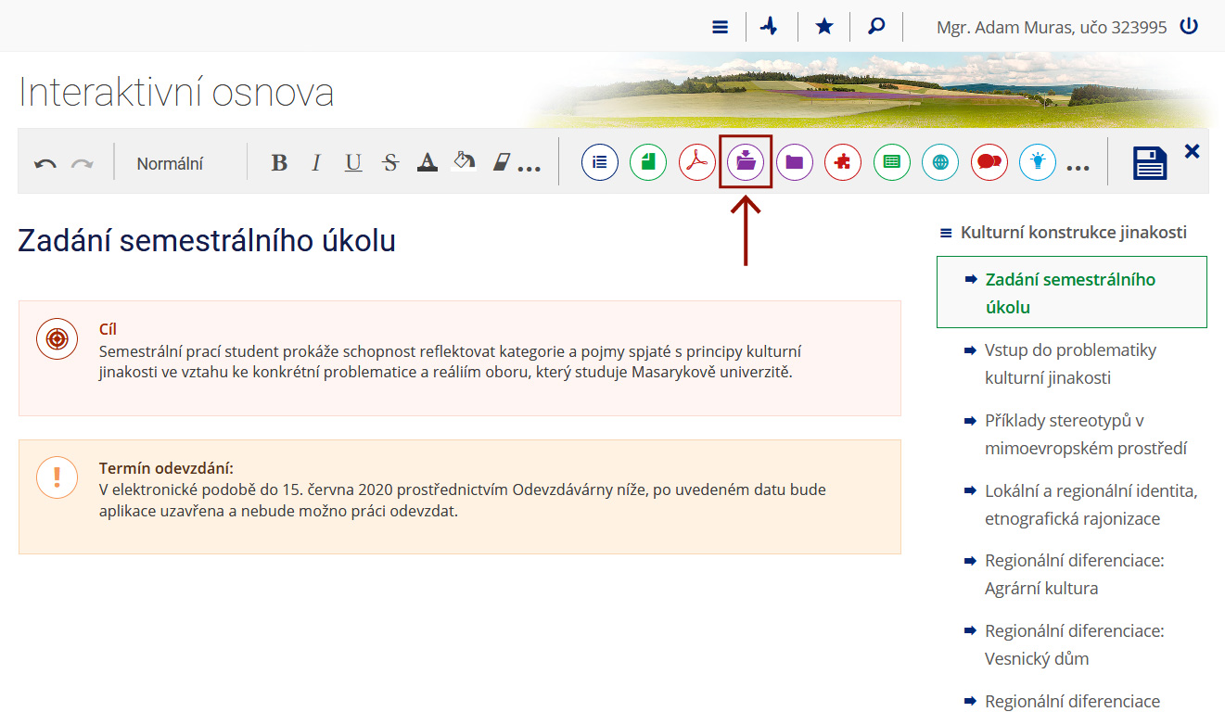The width and height of the screenshot is (1225, 712).
Task: Expand more insert options after the light bulb
Action: click(x=1078, y=169)
